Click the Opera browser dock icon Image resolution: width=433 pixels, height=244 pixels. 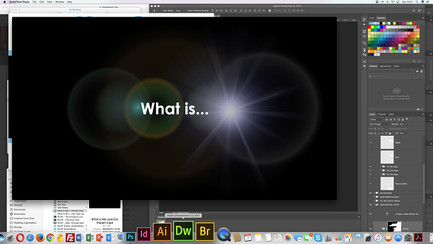pyautogui.click(x=20, y=238)
